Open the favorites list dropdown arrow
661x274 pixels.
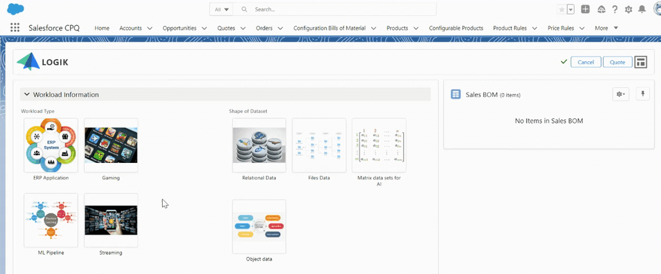[x=571, y=9]
